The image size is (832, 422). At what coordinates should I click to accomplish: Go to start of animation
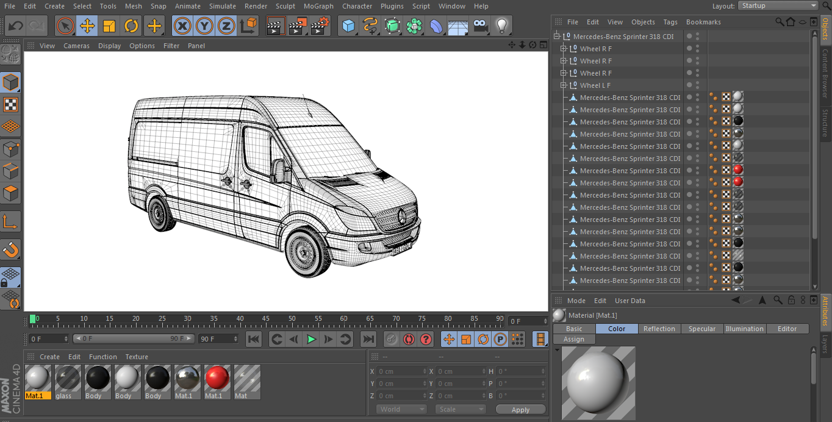(254, 339)
